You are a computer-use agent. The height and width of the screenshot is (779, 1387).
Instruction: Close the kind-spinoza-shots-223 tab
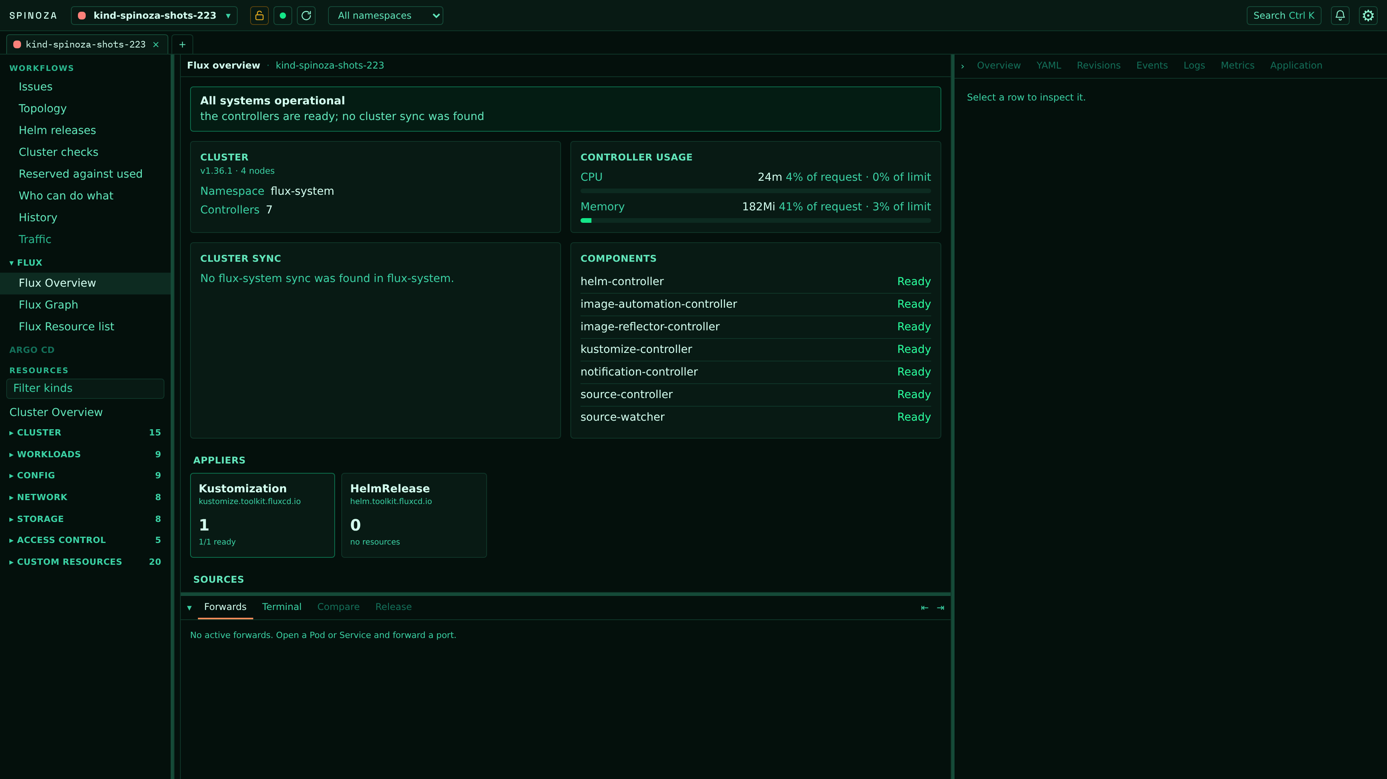coord(156,45)
